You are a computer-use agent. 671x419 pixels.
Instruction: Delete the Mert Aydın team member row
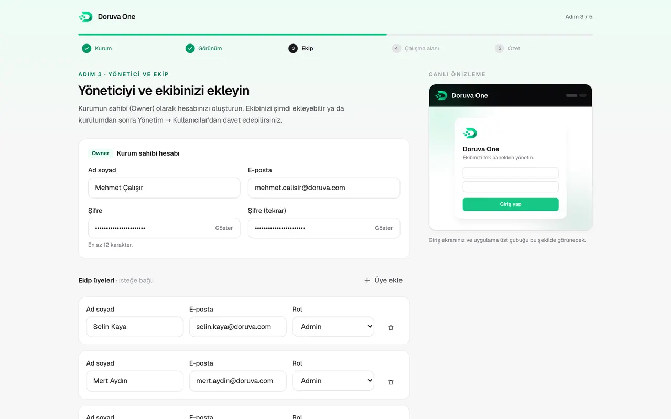(x=391, y=382)
